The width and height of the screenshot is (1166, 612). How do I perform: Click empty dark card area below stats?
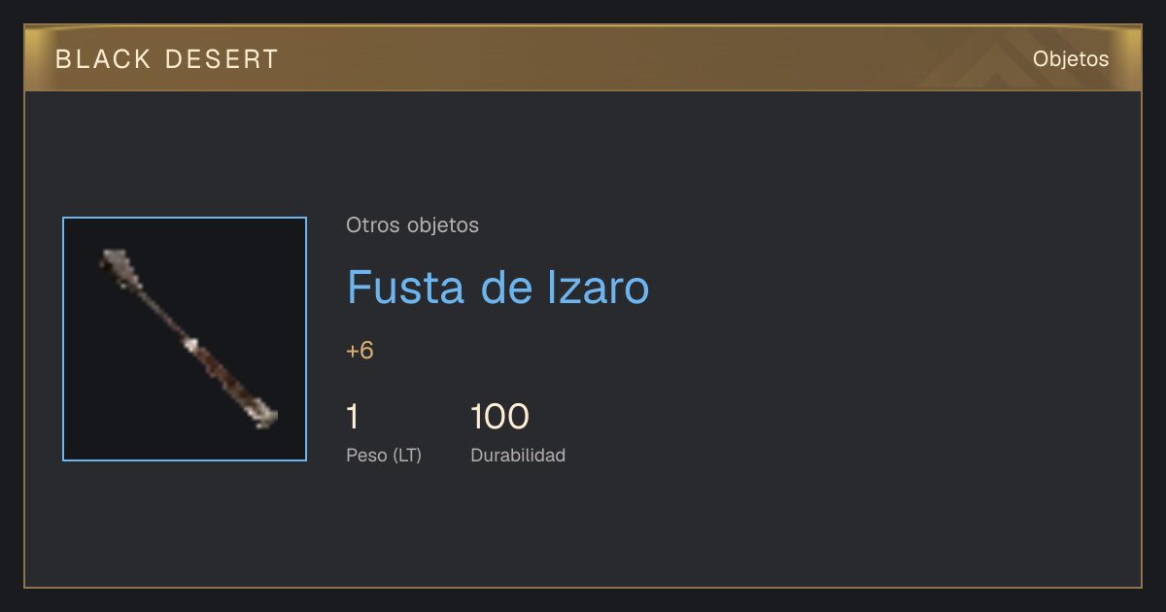coord(583,529)
